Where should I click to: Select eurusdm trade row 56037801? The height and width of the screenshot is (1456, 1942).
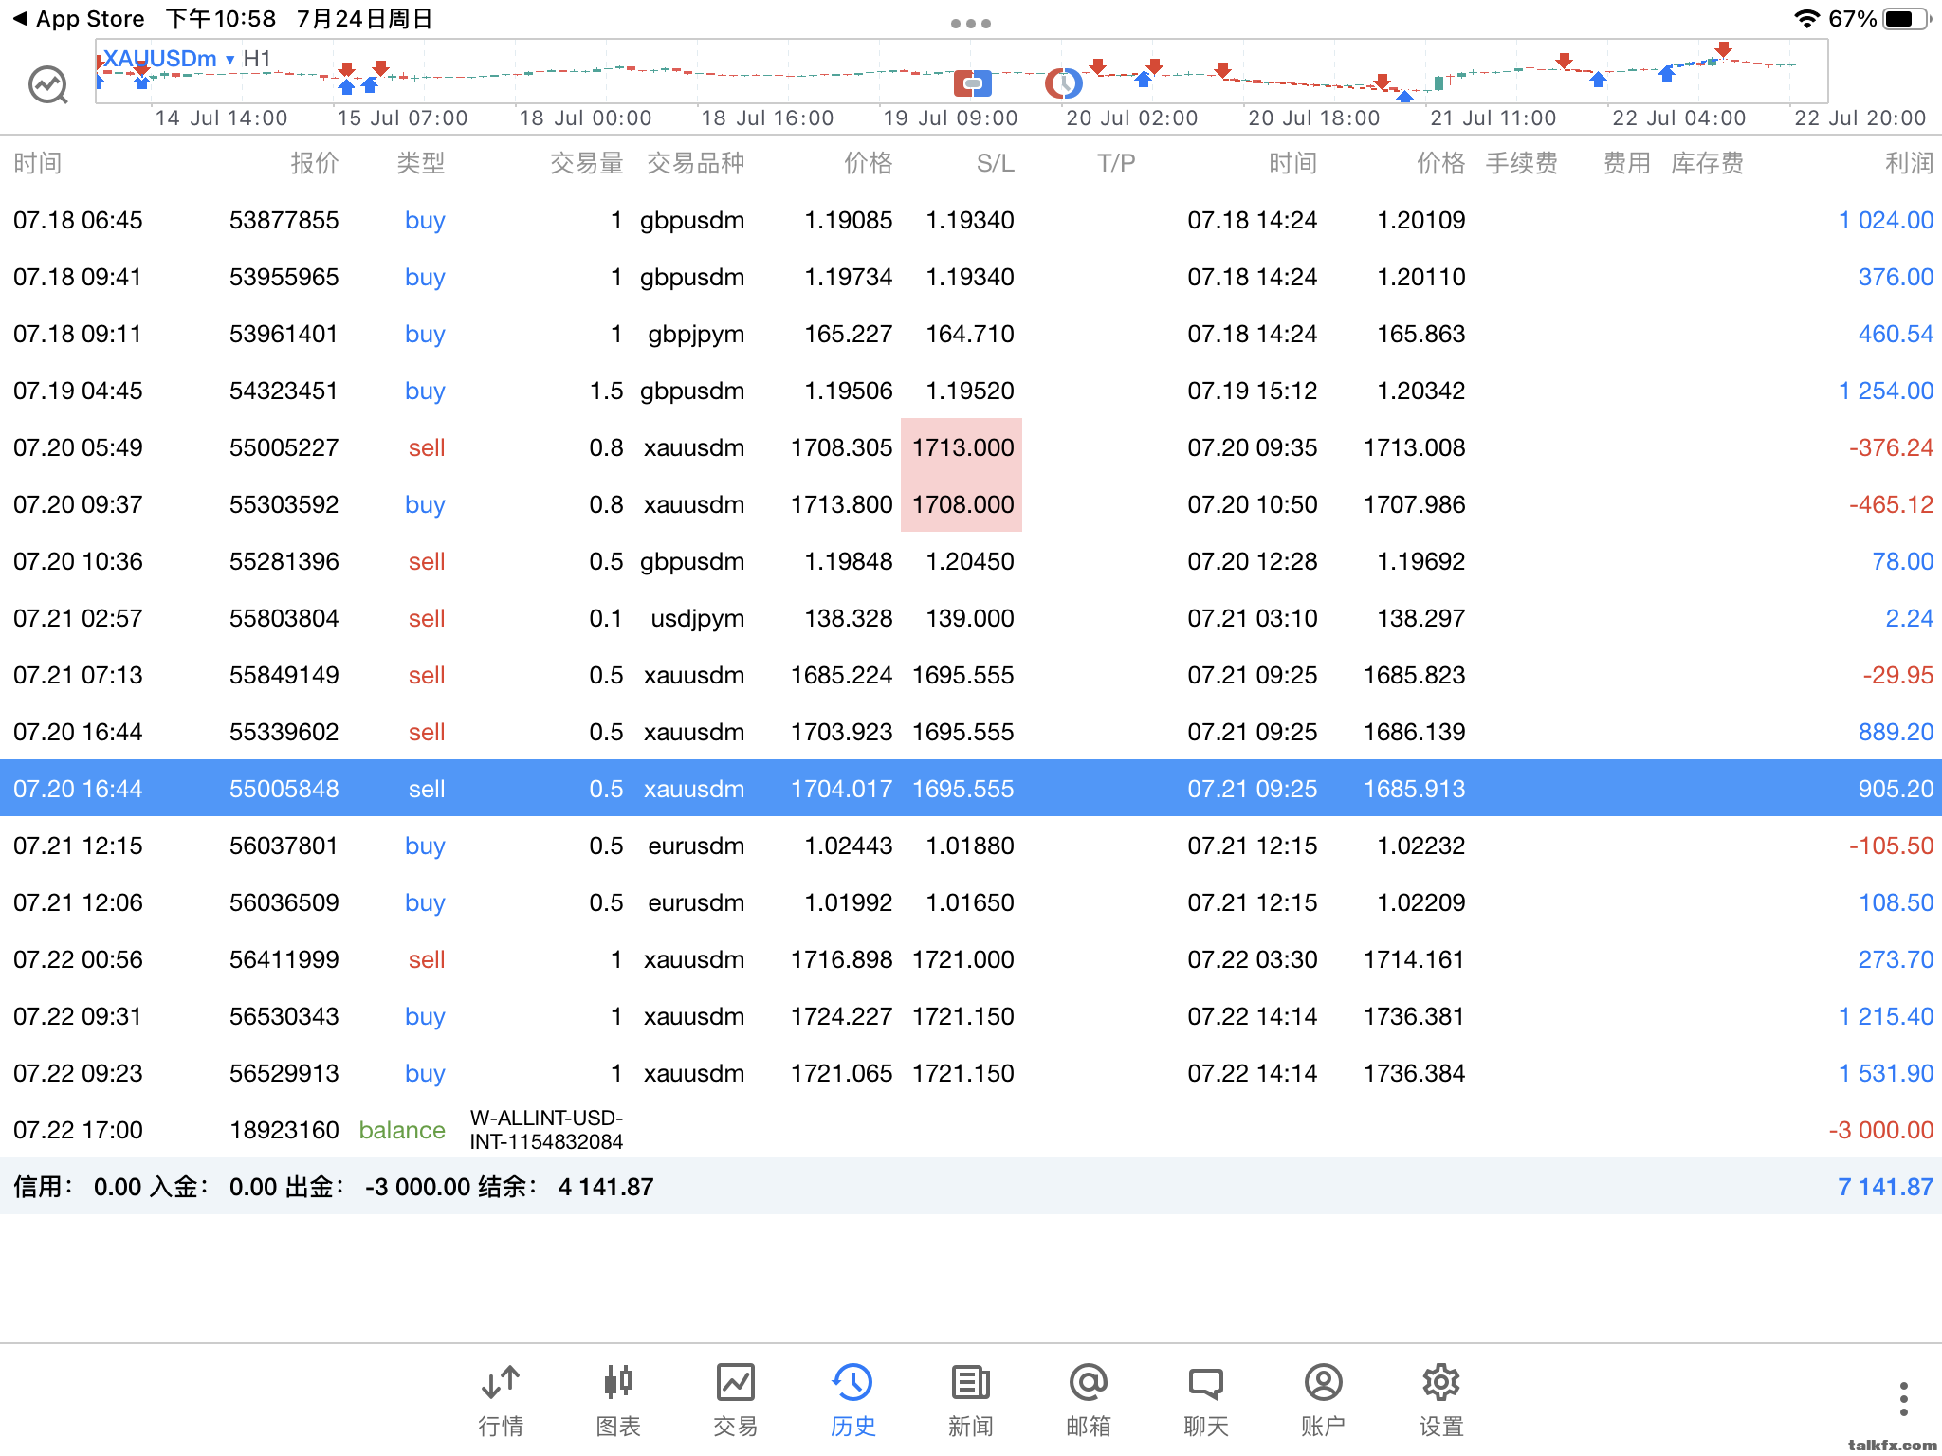pos(971,846)
